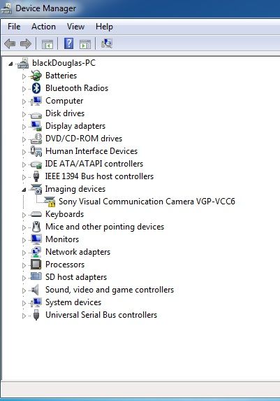Viewport: 280px width, 401px height.
Task: Click the Show/Hide Console Tree icon
Action: click(47, 44)
